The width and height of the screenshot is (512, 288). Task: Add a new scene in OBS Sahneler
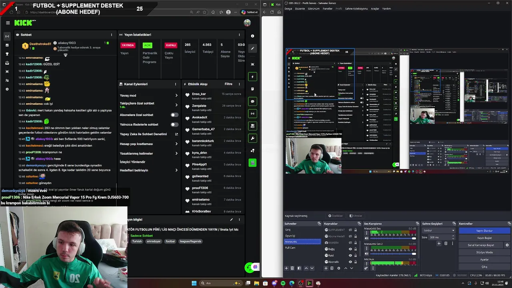[286, 268]
